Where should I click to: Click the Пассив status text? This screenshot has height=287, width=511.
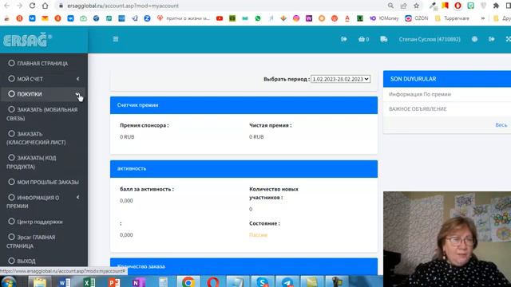click(258, 235)
